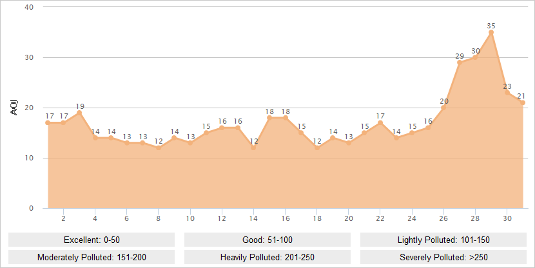This screenshot has height=268, width=535.
Task: Click the x-axis label 16
Action: [286, 218]
